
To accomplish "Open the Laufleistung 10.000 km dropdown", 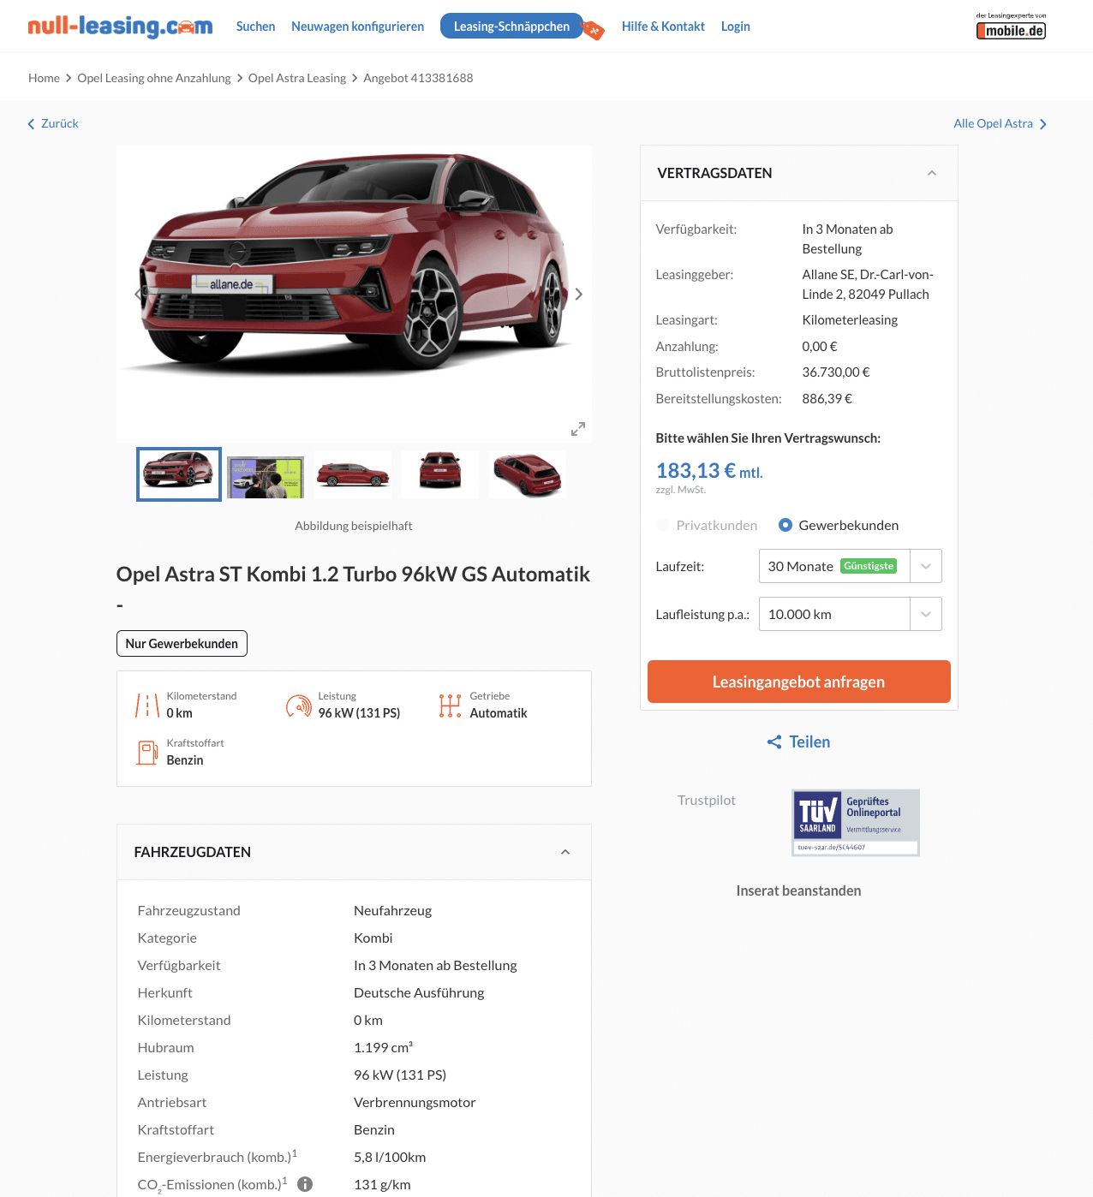I will (851, 614).
